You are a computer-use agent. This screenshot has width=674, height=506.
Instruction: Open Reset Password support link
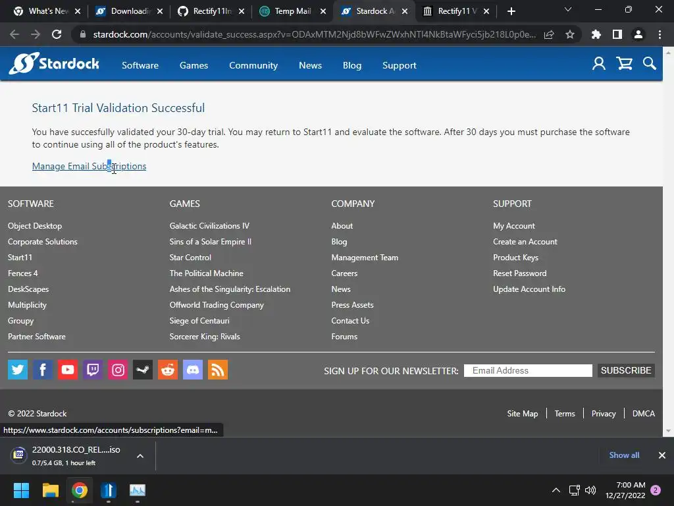click(x=520, y=273)
